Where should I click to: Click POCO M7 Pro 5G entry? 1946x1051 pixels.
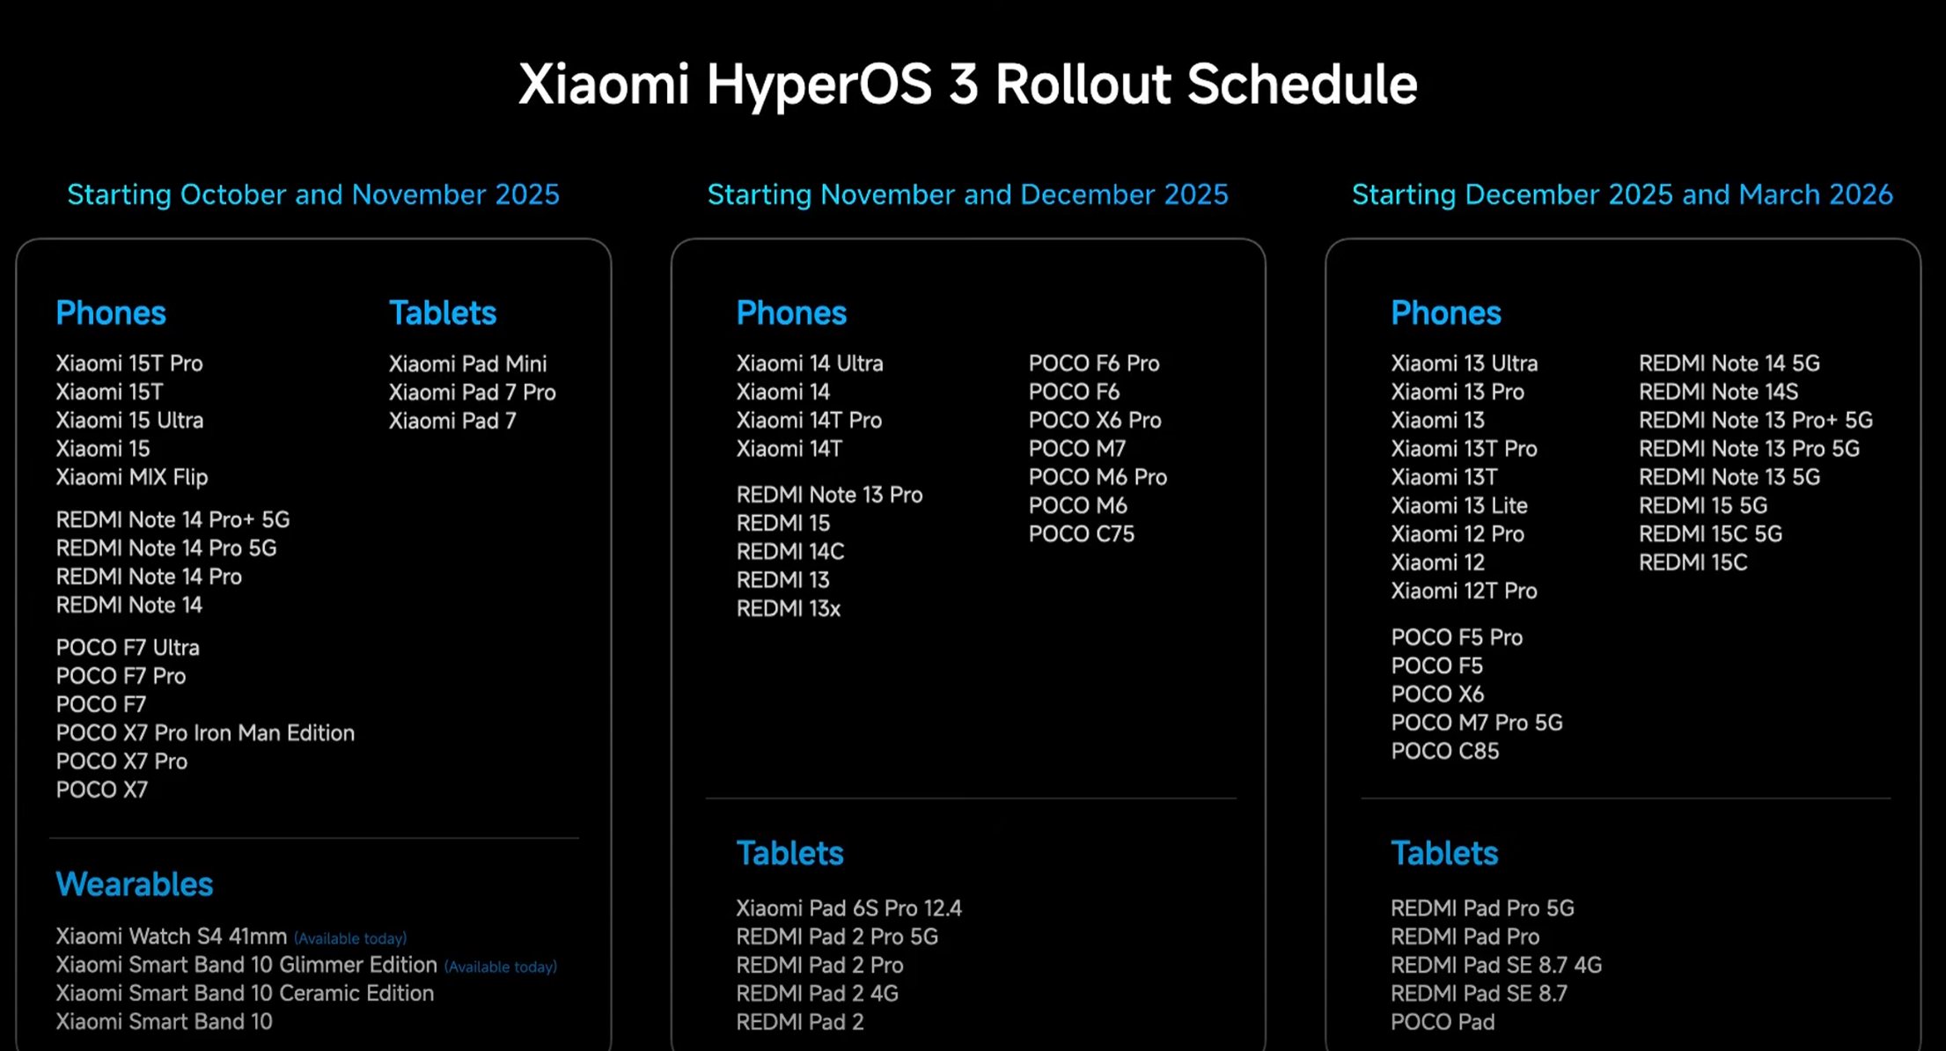coord(1476,723)
